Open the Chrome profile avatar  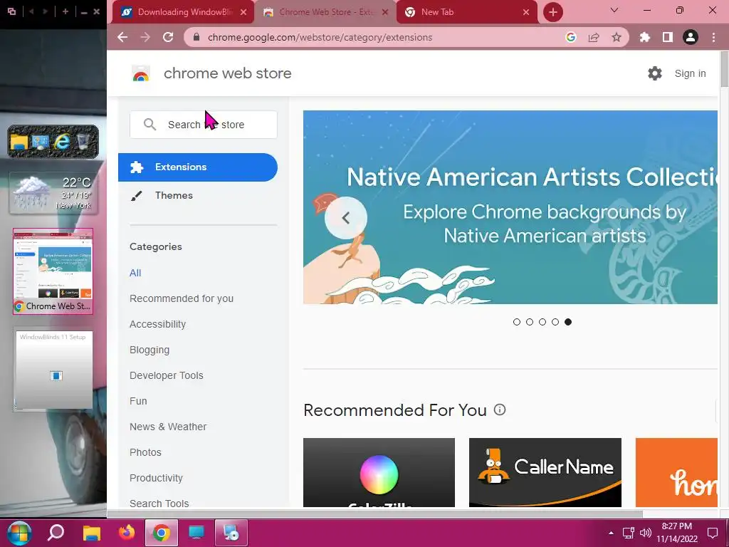pos(691,37)
